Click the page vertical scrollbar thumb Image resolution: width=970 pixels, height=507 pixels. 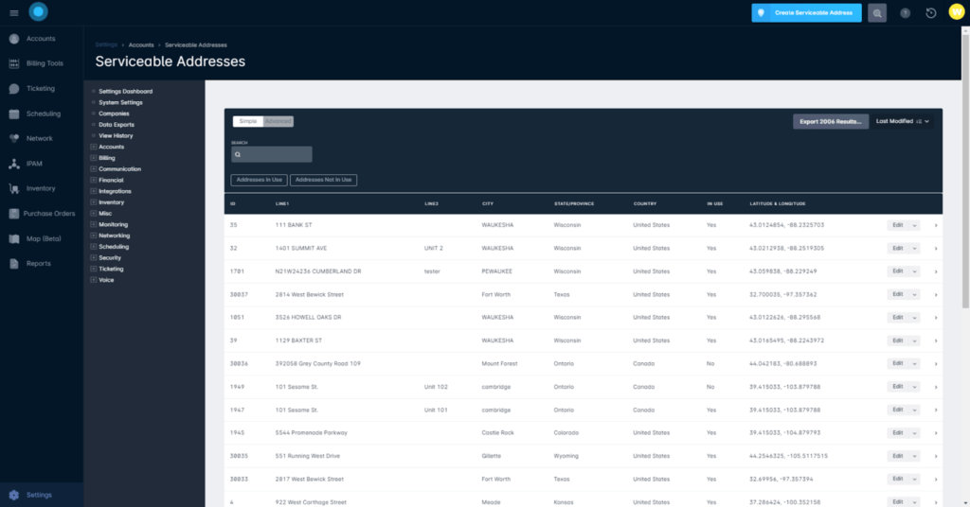pyautogui.click(x=965, y=170)
